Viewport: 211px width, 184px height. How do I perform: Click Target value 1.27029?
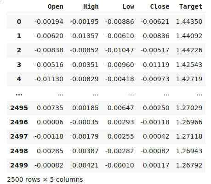click(189, 108)
